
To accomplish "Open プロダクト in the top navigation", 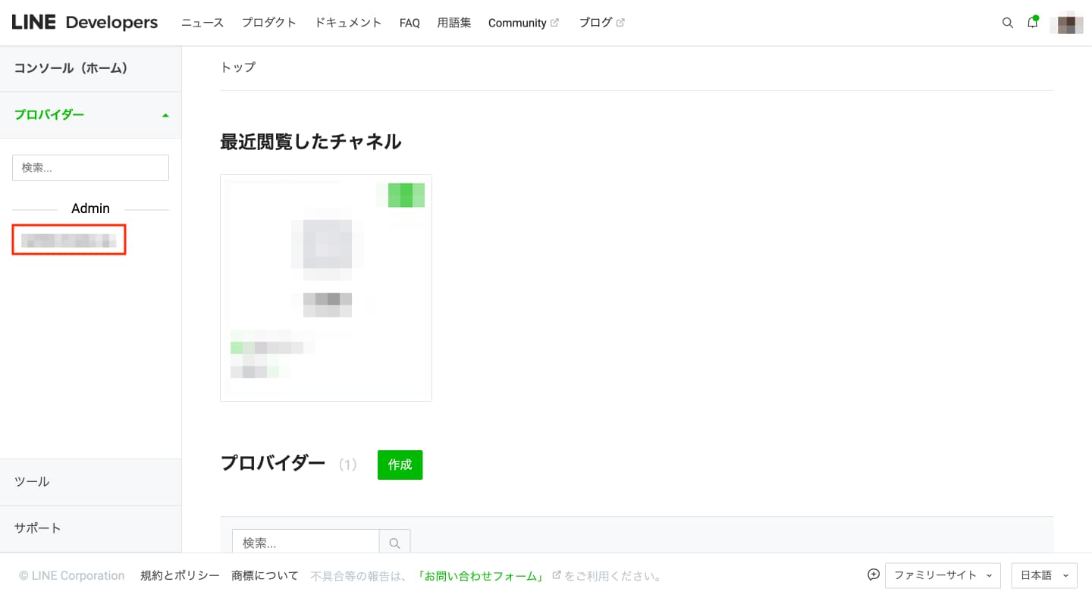I will click(x=269, y=23).
